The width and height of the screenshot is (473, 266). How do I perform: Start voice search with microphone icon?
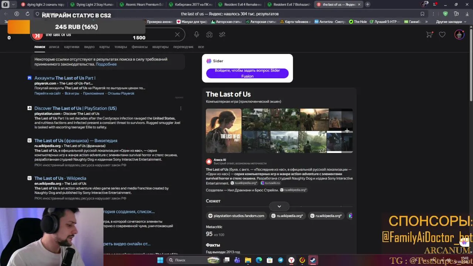tap(197, 34)
